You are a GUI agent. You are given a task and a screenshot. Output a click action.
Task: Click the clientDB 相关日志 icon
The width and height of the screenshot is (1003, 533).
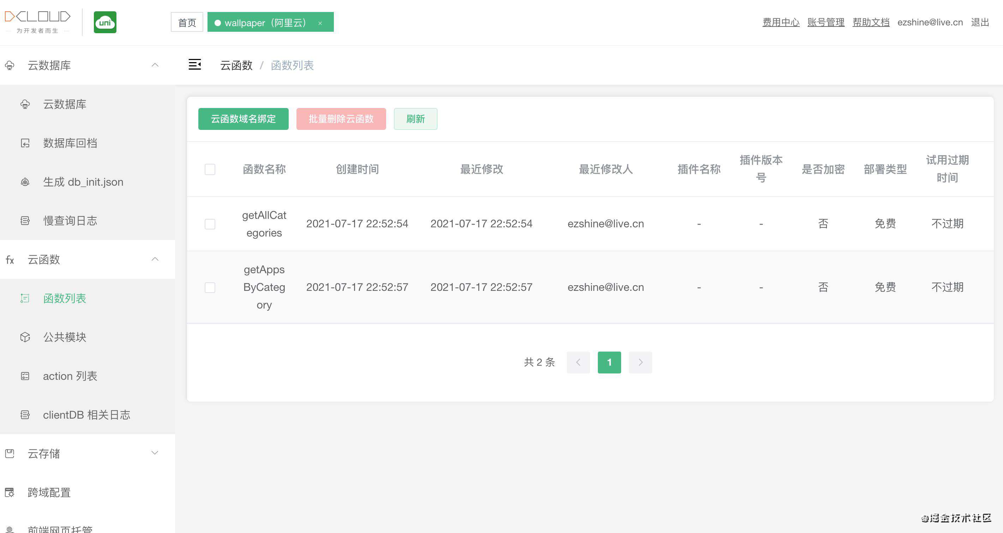click(x=25, y=415)
